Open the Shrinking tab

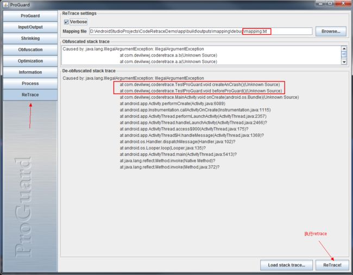[x=30, y=38]
